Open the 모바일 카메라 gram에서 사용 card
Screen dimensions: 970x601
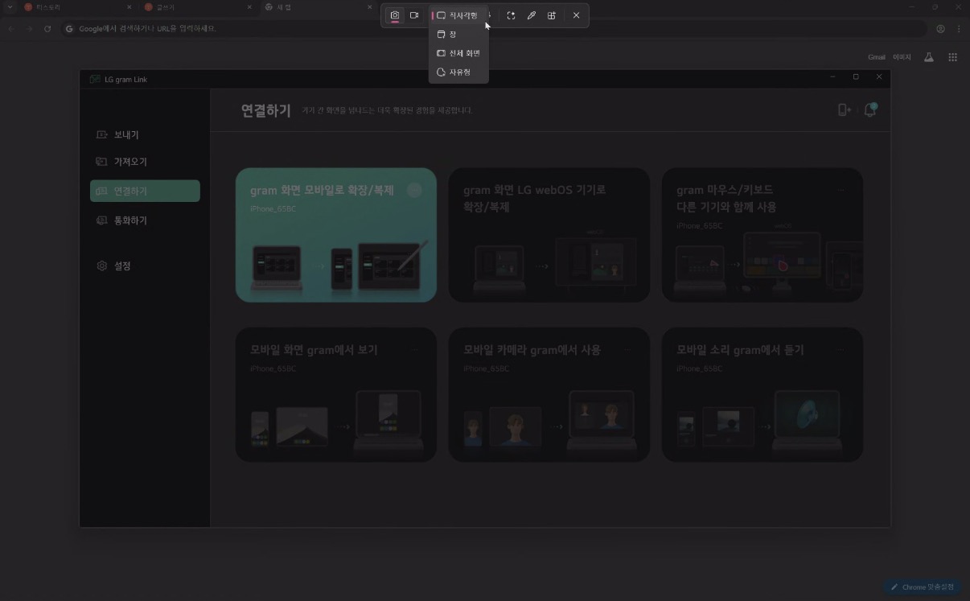click(x=549, y=394)
